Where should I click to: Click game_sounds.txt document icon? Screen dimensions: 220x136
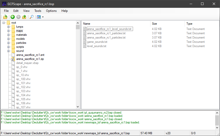tap(85, 42)
